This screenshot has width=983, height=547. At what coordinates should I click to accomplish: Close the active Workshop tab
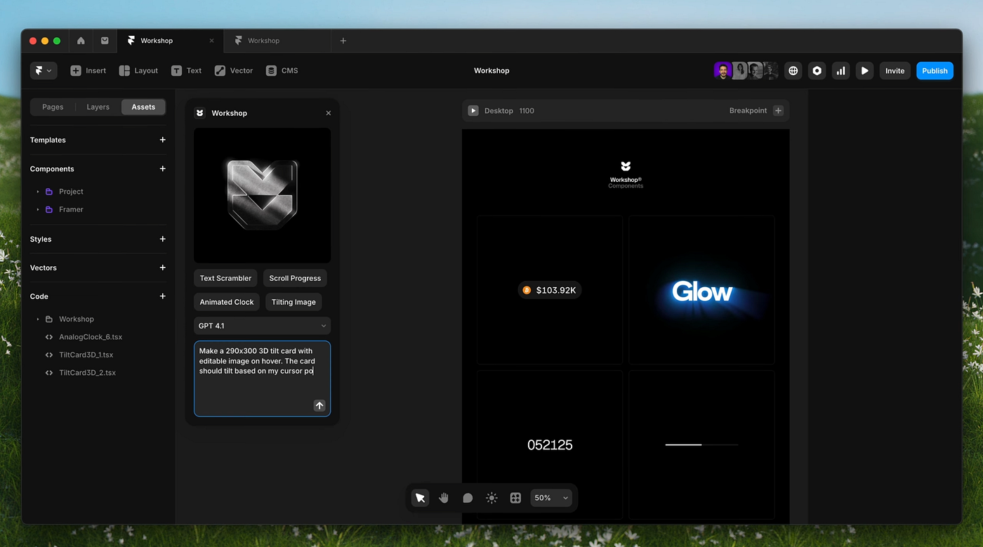(x=211, y=41)
